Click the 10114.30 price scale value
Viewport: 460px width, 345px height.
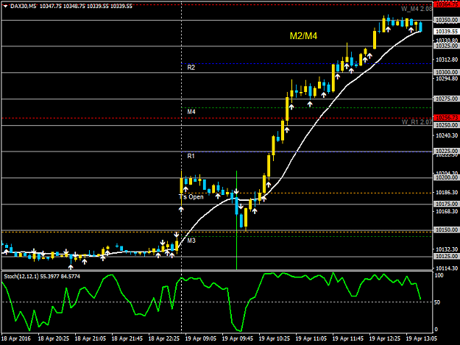(x=447, y=268)
